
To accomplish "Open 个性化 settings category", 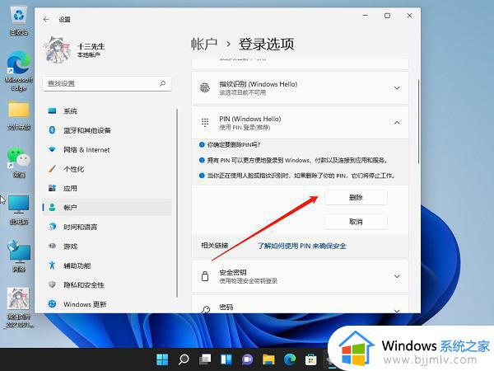I will (x=107, y=169).
